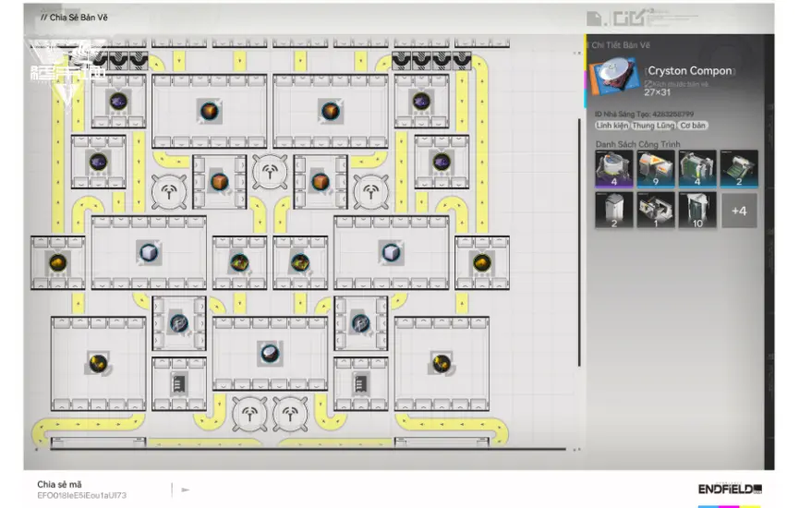
Task: Select the right white cube machine icon
Action: [x=392, y=253]
